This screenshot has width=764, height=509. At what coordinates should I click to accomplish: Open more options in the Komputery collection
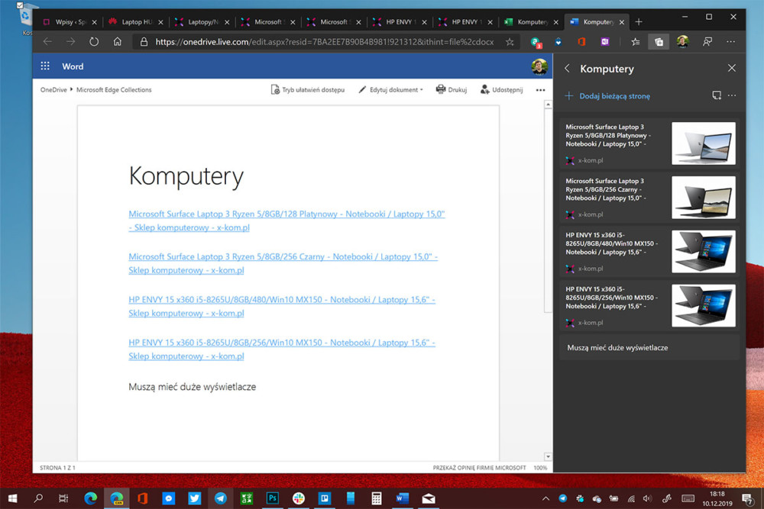click(732, 95)
